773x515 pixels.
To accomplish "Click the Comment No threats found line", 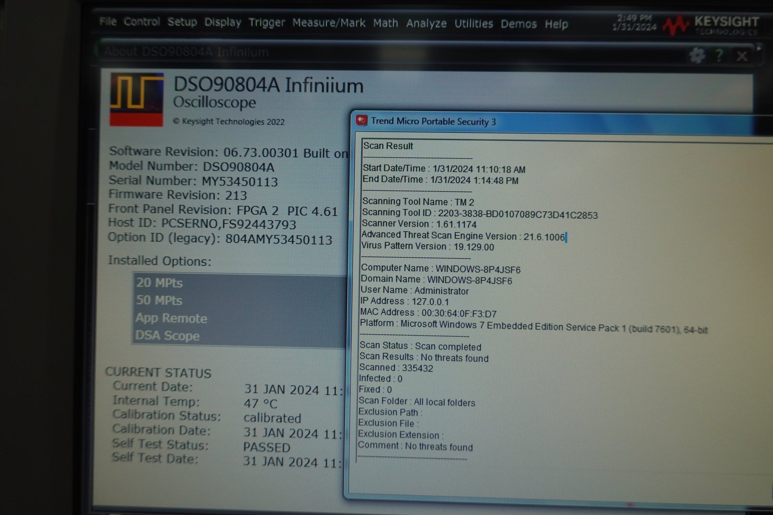I will coord(415,446).
